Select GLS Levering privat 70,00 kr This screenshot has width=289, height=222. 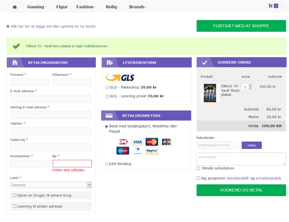tap(107, 96)
